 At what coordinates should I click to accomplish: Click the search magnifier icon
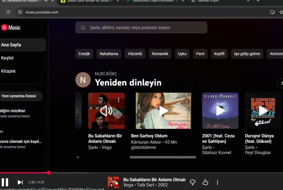(83, 27)
